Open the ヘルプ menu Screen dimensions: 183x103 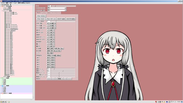[x=15, y=3]
